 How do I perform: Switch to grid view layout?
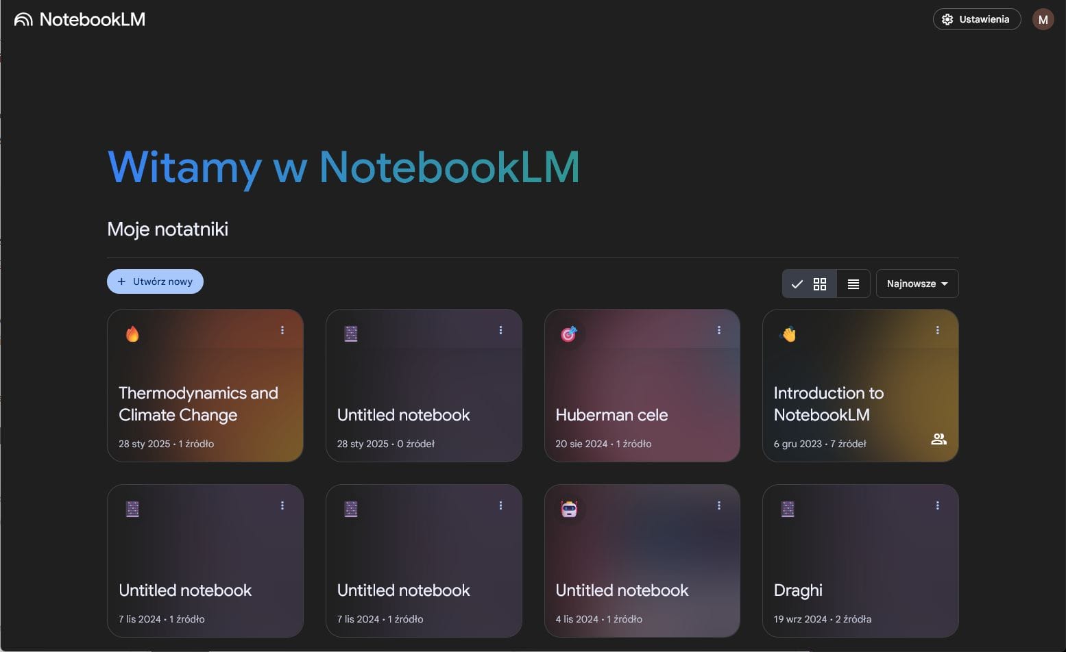(810, 284)
